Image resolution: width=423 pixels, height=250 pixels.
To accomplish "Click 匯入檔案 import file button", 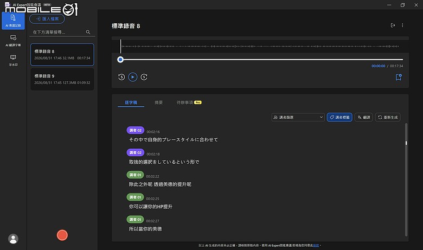I will point(47,19).
